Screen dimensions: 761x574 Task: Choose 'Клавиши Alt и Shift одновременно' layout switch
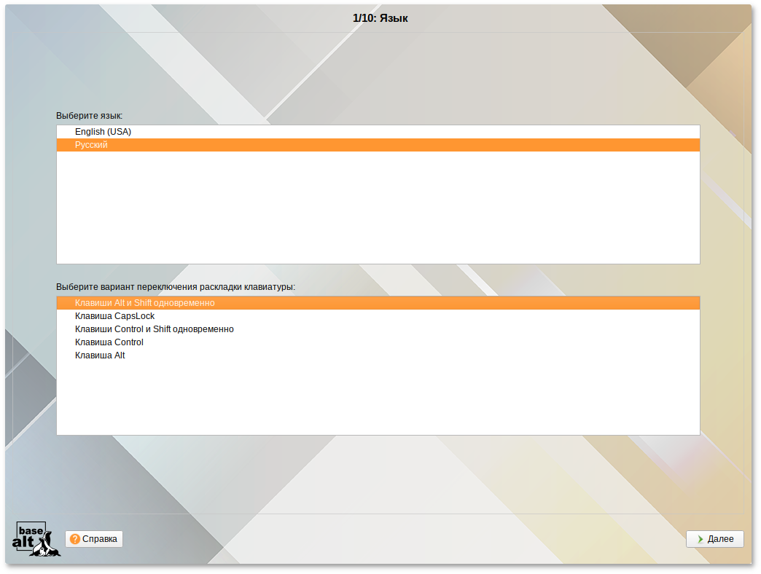click(144, 303)
